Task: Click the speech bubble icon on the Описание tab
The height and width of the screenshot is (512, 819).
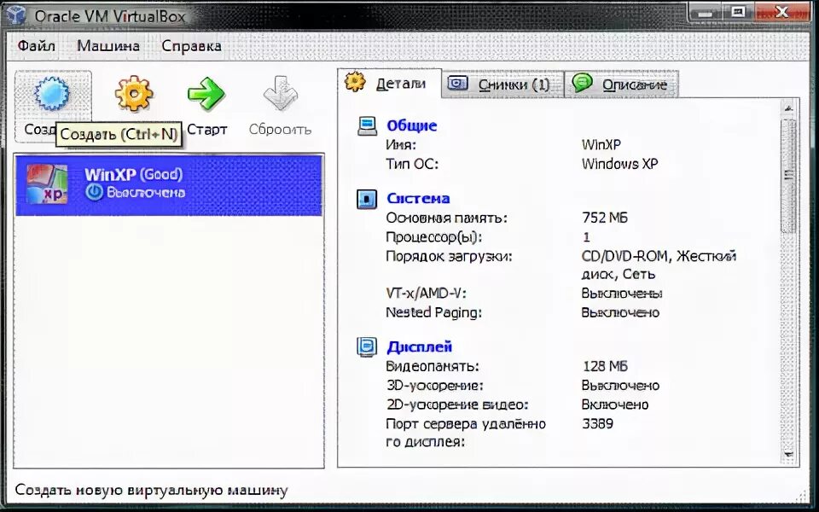Action: click(x=582, y=83)
